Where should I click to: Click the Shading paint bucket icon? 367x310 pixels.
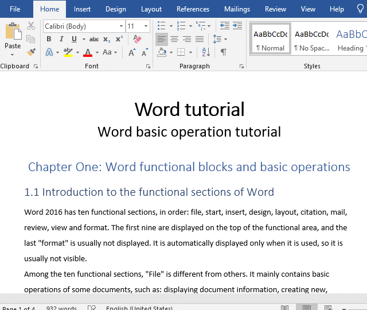[x=162, y=52]
